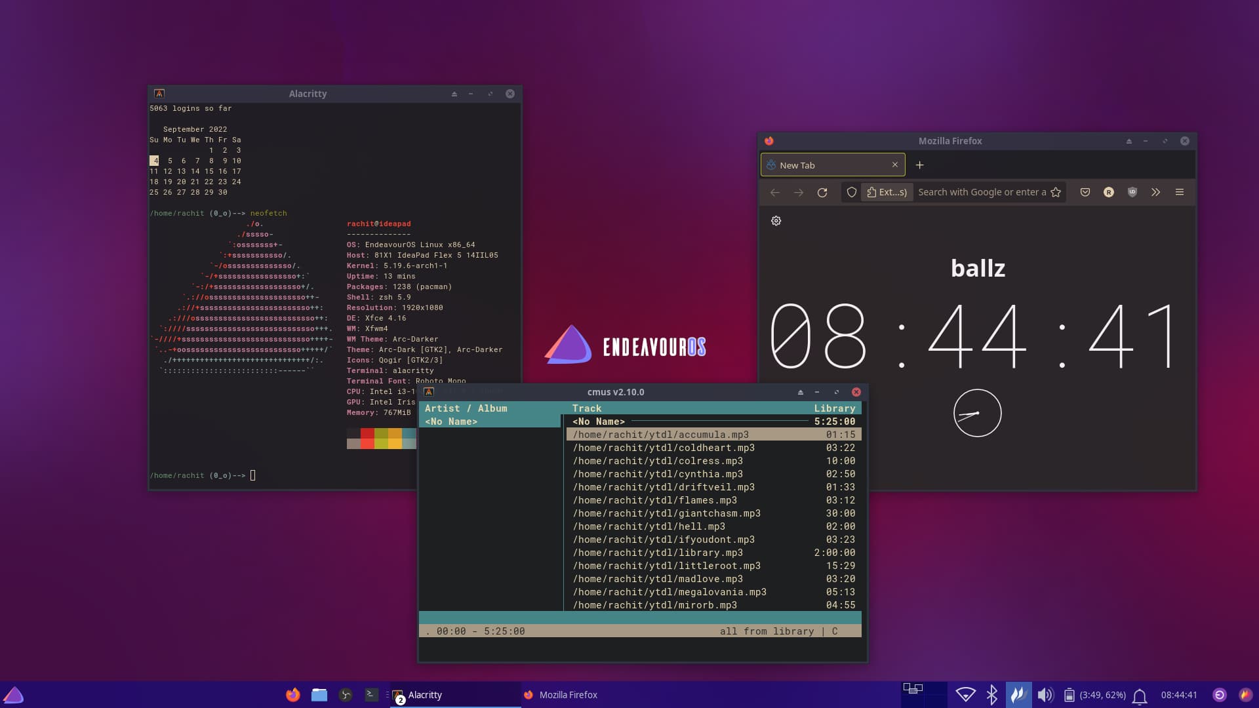Click the analog clock on the new tab page
This screenshot has width=1259, height=708.
[977, 413]
